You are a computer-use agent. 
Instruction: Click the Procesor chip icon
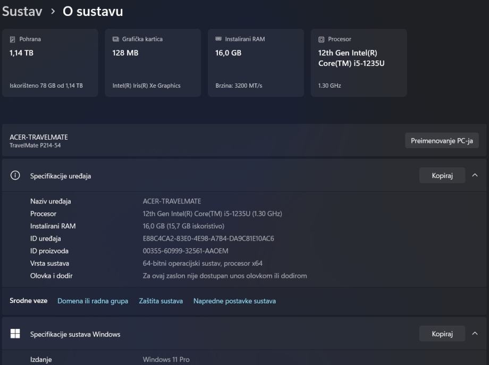(x=321, y=39)
